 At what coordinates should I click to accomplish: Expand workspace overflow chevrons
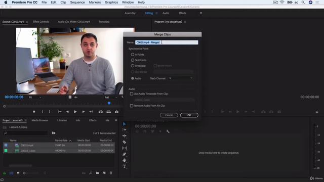click(x=201, y=13)
